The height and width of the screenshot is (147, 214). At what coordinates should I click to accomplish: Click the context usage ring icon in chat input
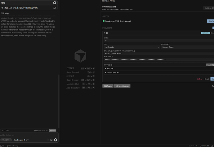pos(48,140)
